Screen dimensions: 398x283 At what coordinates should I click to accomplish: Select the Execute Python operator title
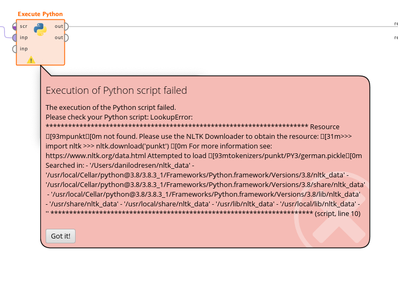40,14
